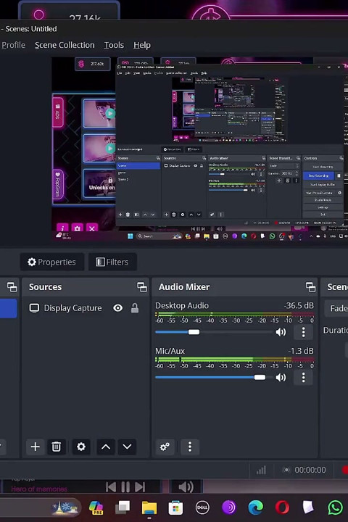Open Audio Mixer bottom three-dot menu
The height and width of the screenshot is (522, 348).
click(x=190, y=447)
